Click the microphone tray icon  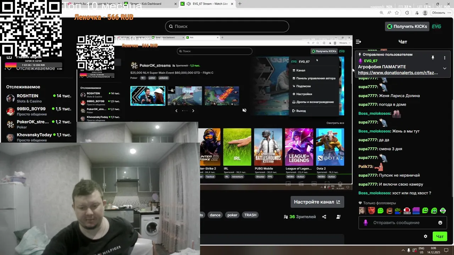(409, 250)
